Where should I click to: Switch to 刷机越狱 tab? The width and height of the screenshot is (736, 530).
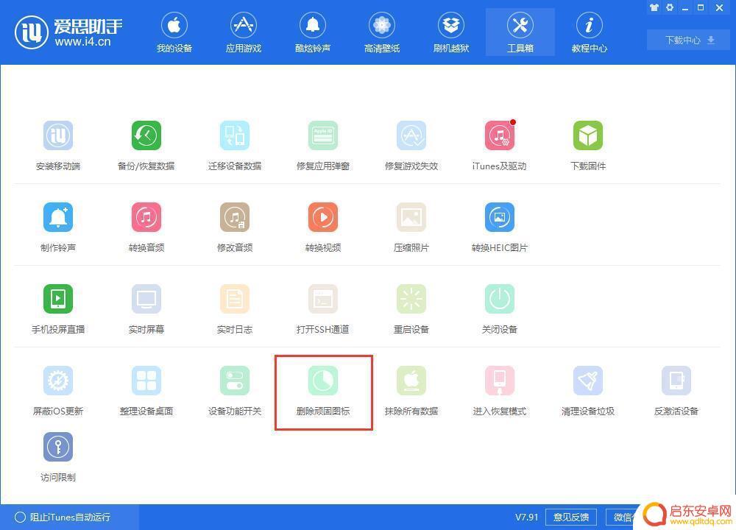(451, 32)
